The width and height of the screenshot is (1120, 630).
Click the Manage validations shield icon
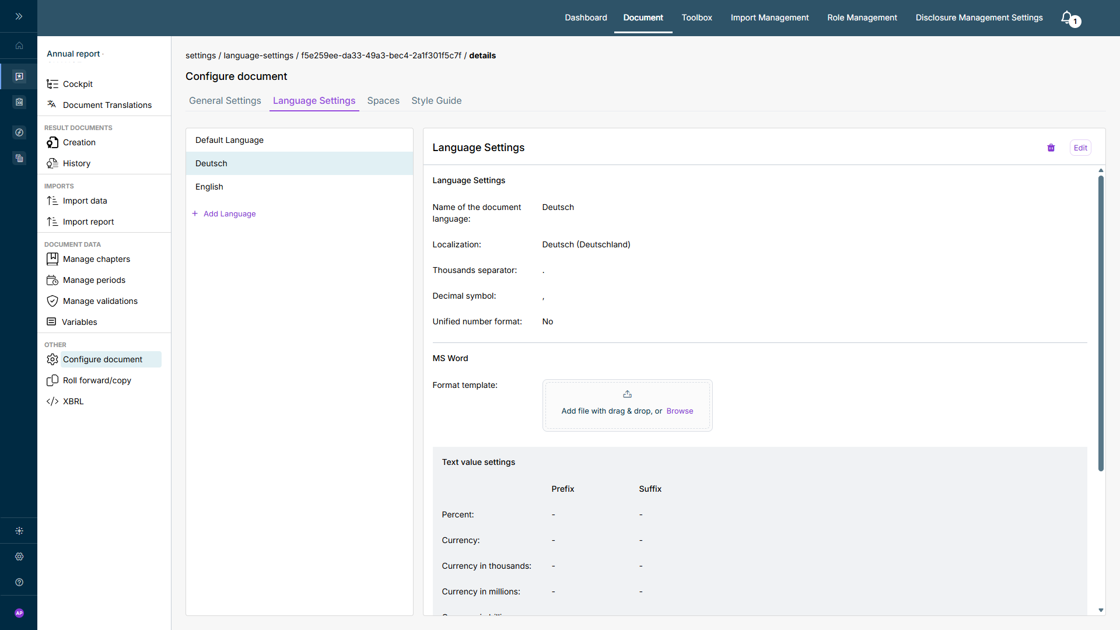[x=52, y=301]
